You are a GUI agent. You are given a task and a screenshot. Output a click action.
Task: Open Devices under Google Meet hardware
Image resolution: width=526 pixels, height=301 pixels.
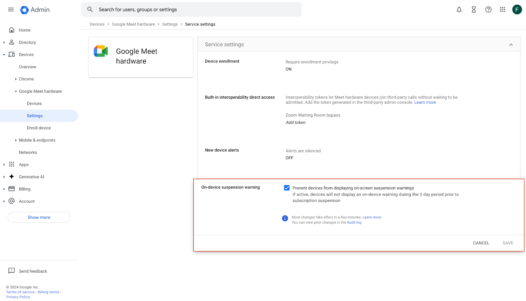34,104
